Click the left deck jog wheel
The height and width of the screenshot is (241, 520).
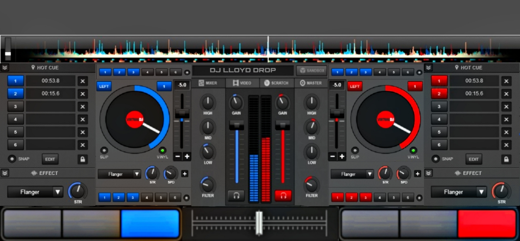(x=135, y=120)
